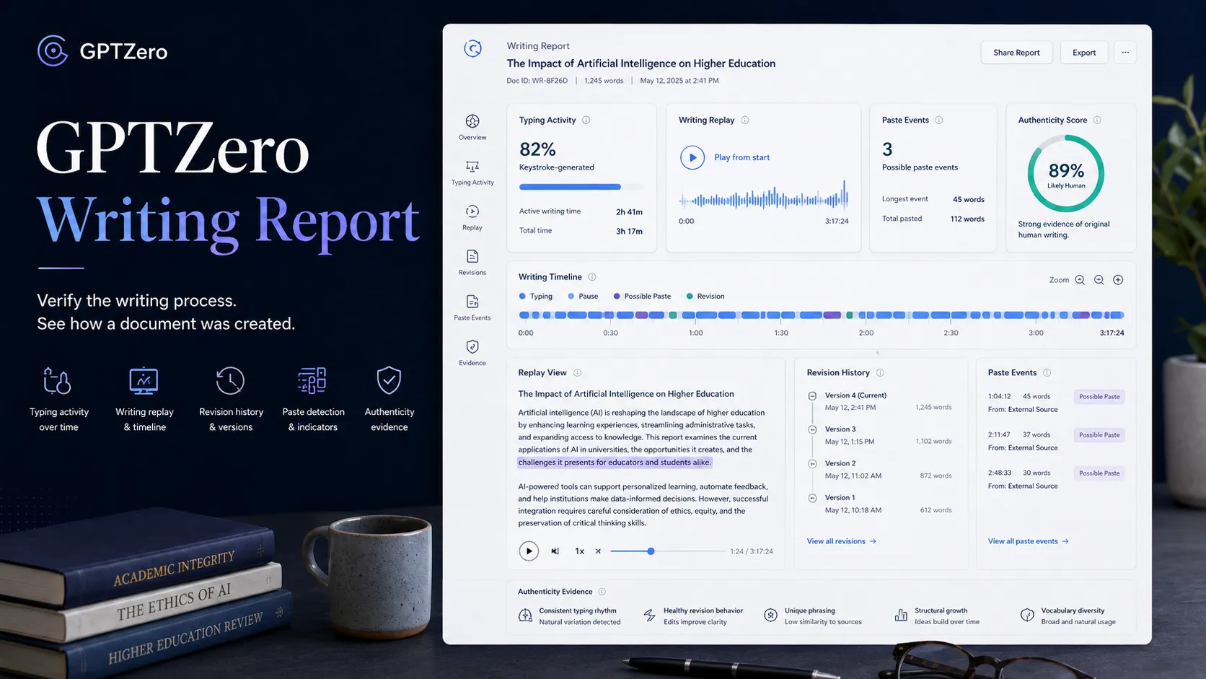This screenshot has height=679, width=1206.
Task: Open the more options ellipsis menu
Action: click(x=1125, y=52)
